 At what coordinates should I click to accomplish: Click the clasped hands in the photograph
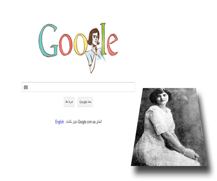click(191, 154)
